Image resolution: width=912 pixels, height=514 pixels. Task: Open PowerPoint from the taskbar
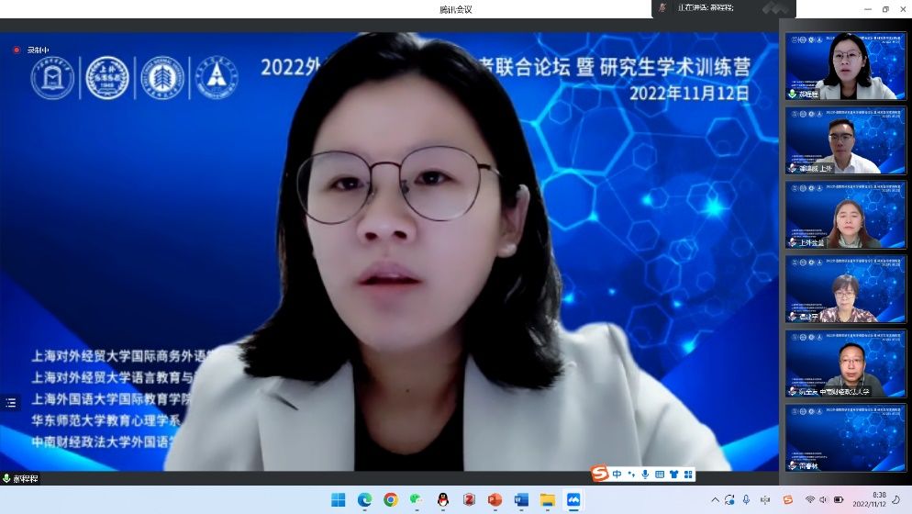click(x=495, y=499)
